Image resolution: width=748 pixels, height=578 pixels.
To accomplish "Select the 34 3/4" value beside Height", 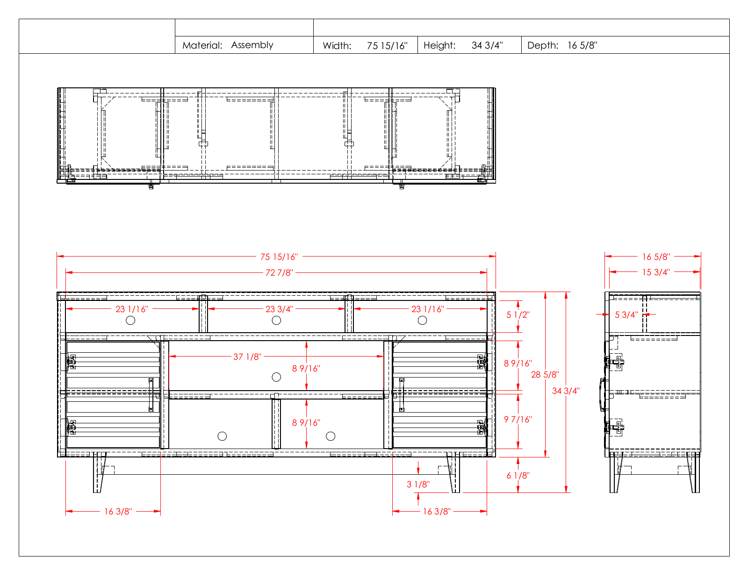I will [487, 45].
